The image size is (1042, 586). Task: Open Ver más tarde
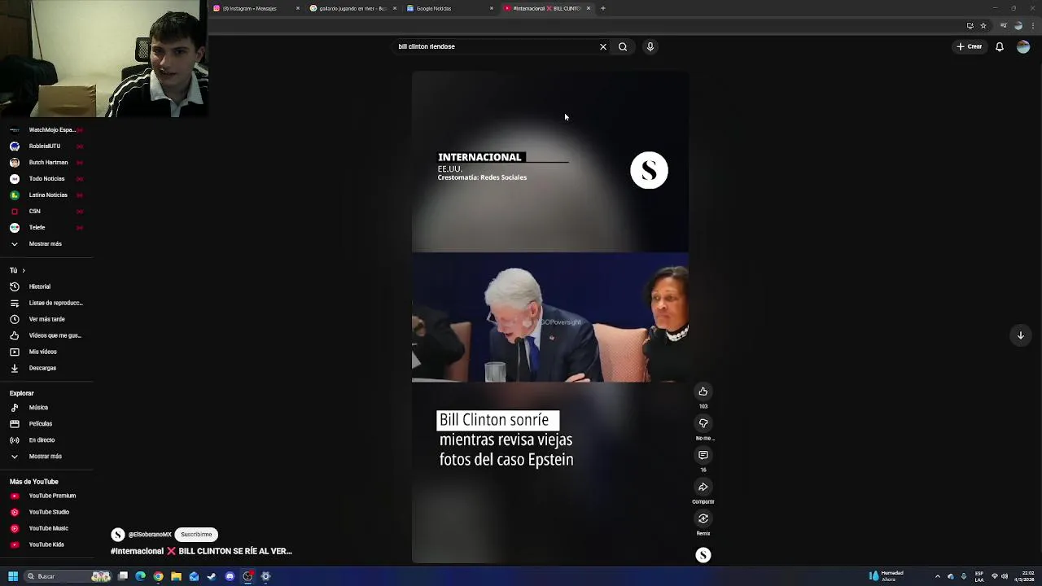[x=46, y=319]
